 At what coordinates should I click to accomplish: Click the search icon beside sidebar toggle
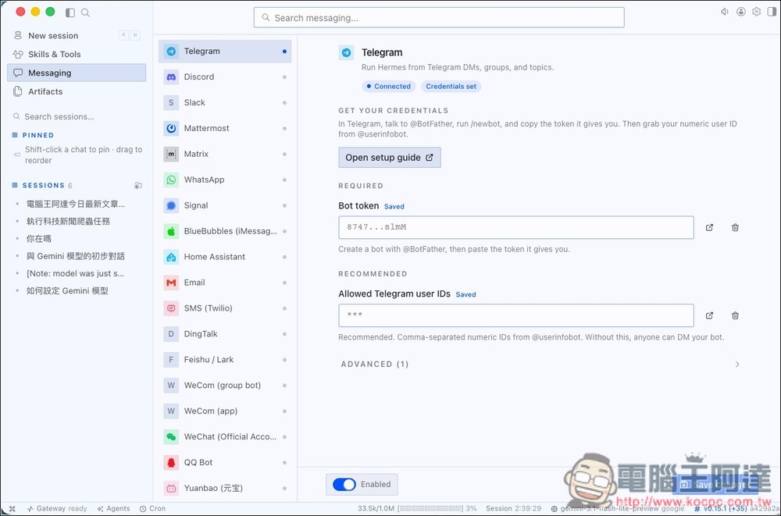[85, 12]
